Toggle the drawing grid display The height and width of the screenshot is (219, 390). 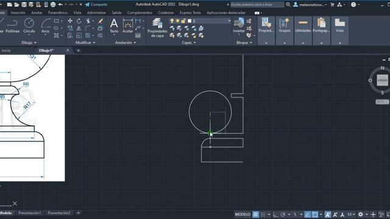click(255, 214)
